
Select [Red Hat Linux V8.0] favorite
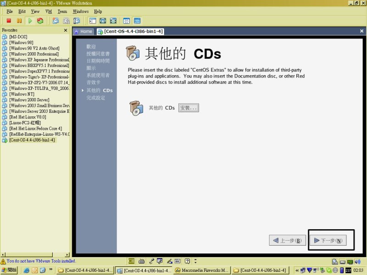(x=28, y=117)
